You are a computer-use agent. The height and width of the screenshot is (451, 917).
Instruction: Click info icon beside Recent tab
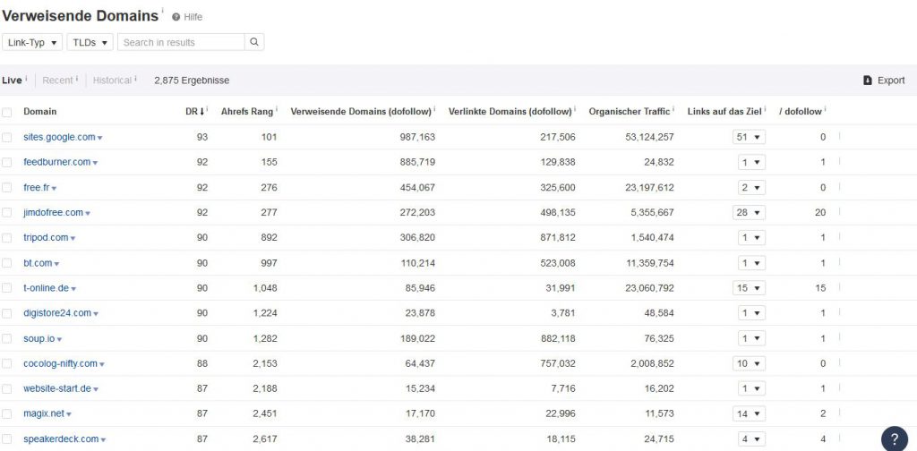point(77,78)
